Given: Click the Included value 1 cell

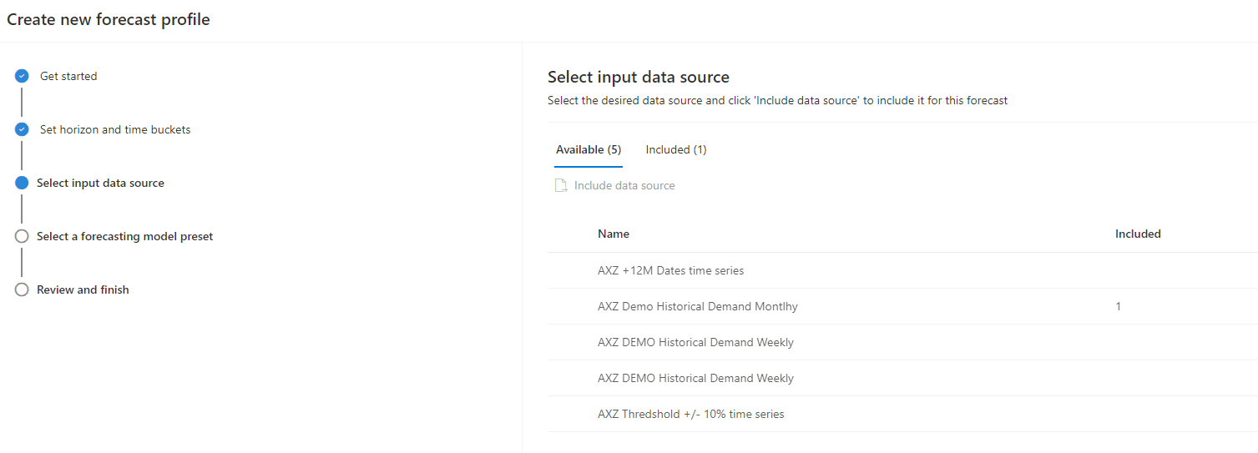Looking at the screenshot, I should pos(1119,306).
